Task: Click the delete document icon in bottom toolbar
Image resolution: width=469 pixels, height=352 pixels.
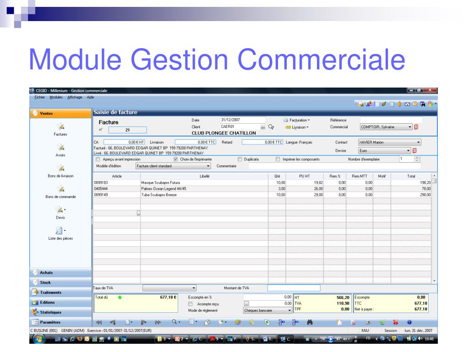Action: [x=354, y=322]
